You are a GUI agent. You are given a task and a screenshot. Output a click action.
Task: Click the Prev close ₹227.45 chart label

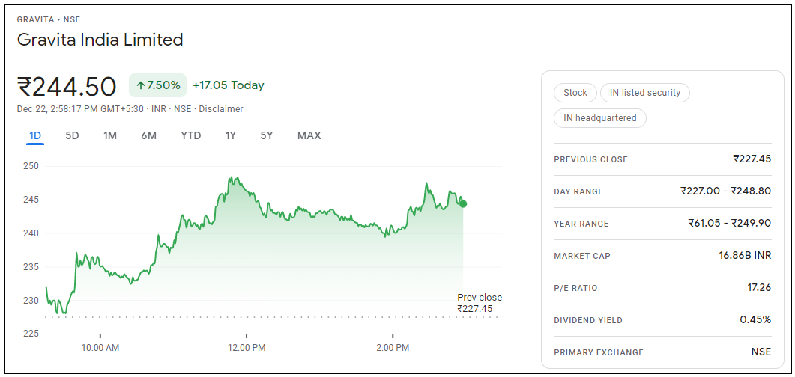pyautogui.click(x=479, y=303)
